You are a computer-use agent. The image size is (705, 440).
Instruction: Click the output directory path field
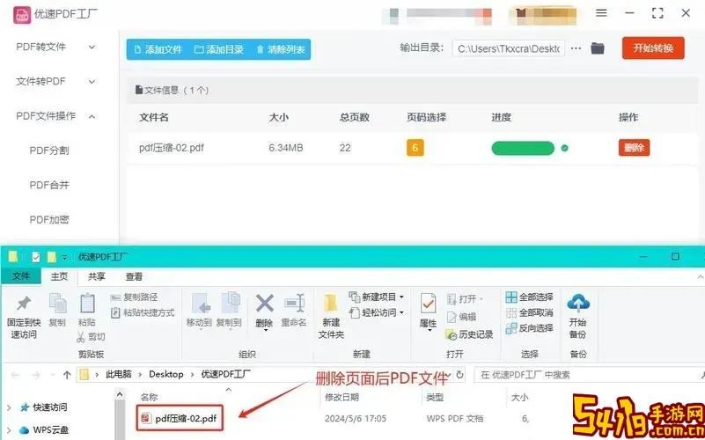coord(509,48)
